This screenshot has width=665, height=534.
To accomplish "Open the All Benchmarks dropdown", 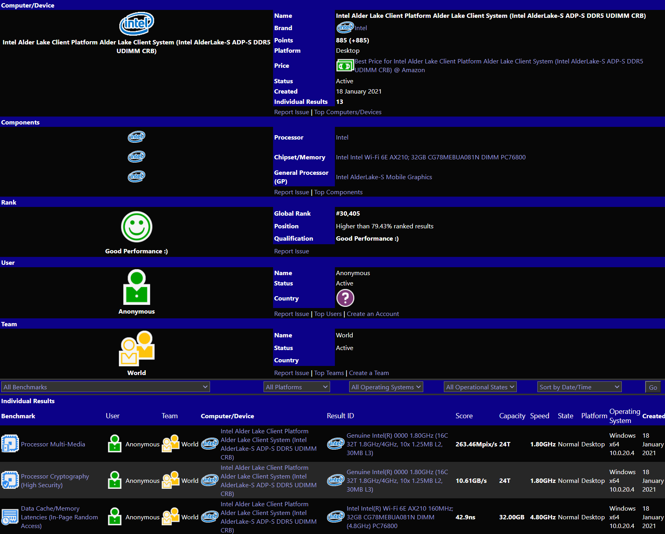I will pos(105,387).
